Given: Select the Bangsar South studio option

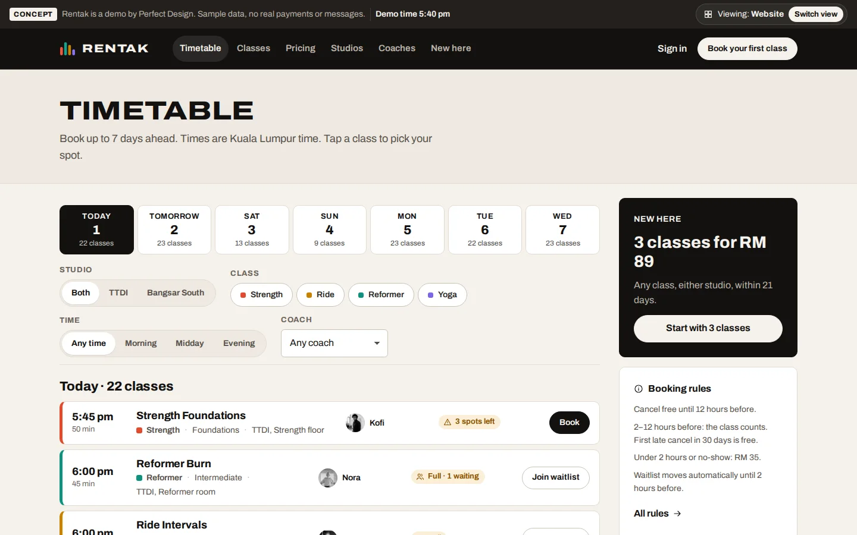Looking at the screenshot, I should click(x=176, y=293).
